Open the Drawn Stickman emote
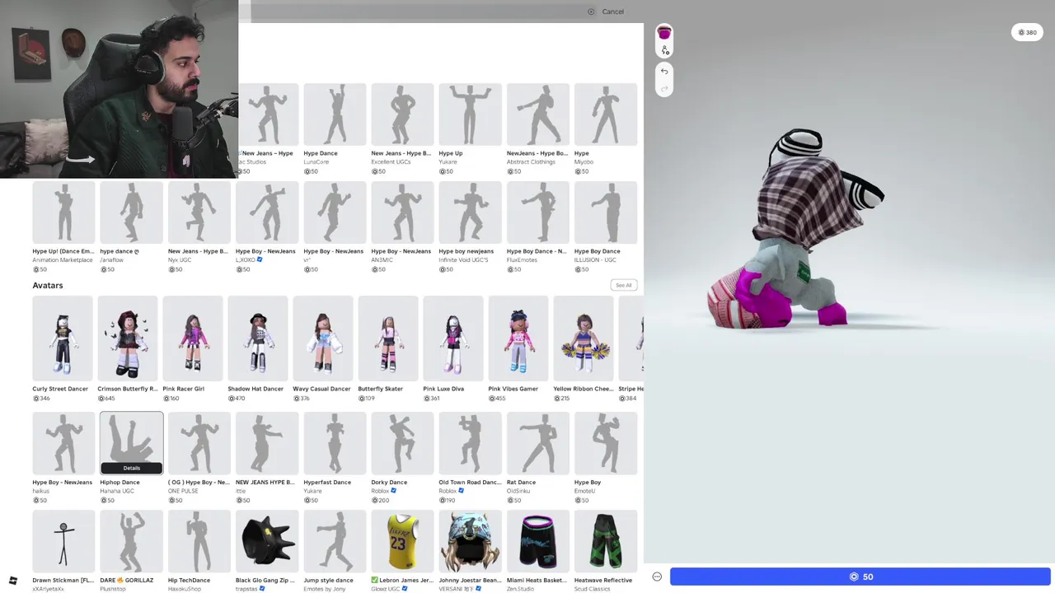Viewport: 1055px width, 593px height. click(63, 551)
